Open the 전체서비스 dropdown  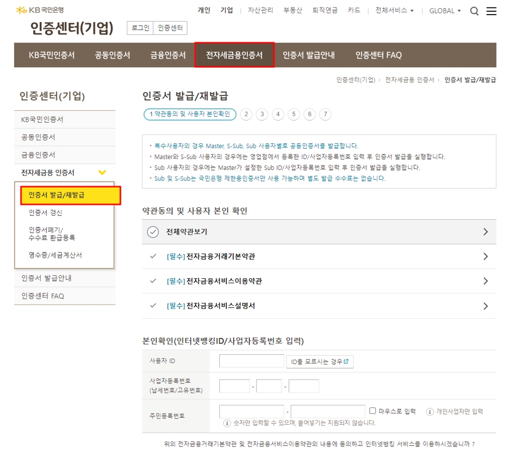point(394,10)
